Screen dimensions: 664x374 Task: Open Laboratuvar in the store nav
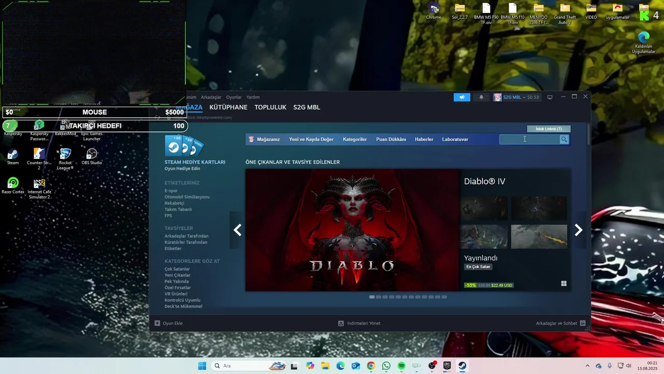455,139
